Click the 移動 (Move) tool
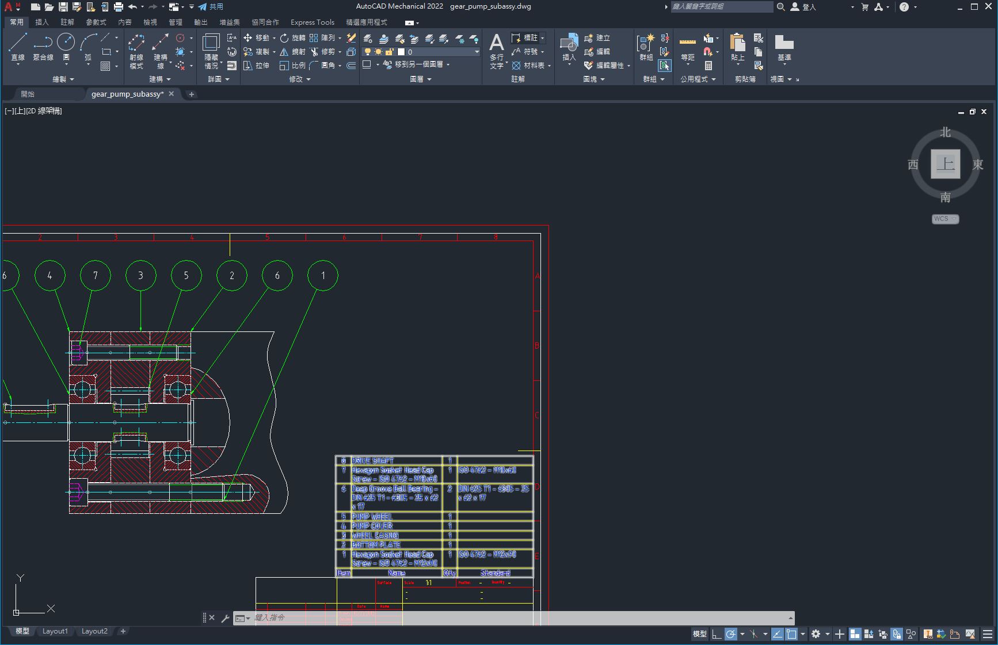Image resolution: width=998 pixels, height=645 pixels. [257, 38]
